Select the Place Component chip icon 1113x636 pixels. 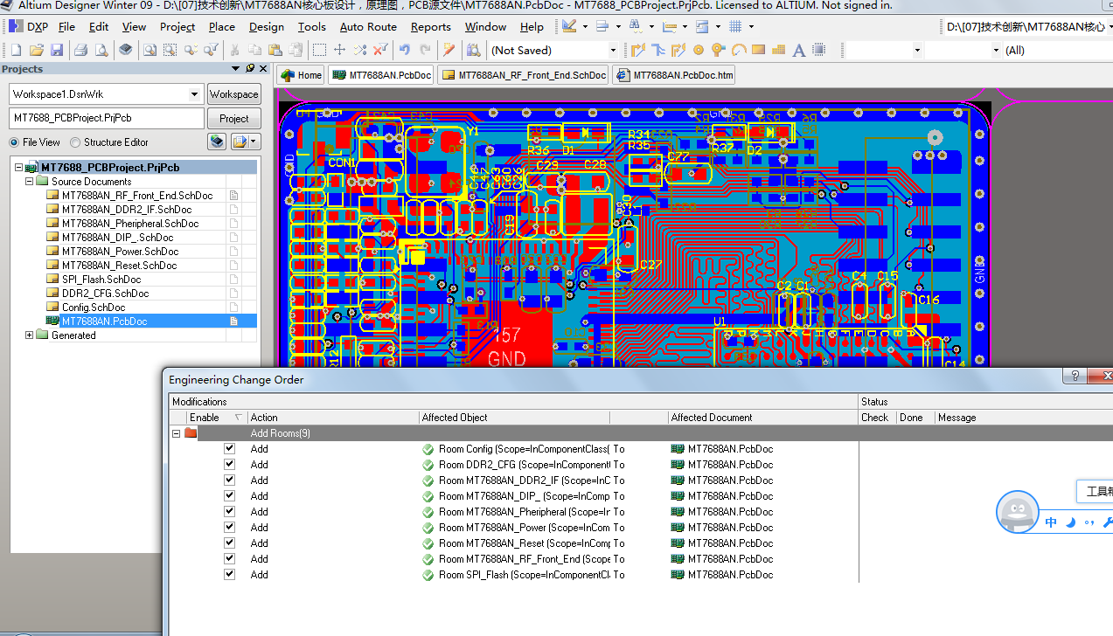tap(818, 50)
